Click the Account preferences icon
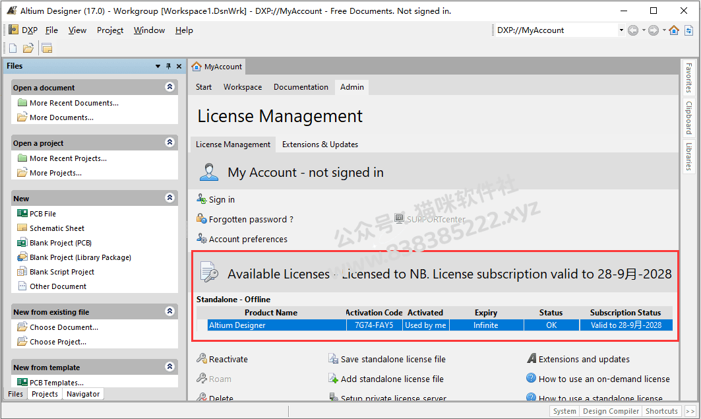The width and height of the screenshot is (701, 419). point(202,238)
